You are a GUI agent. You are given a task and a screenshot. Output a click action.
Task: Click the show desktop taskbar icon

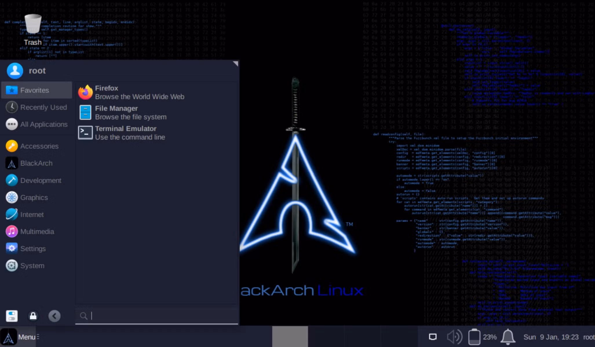pos(433,337)
